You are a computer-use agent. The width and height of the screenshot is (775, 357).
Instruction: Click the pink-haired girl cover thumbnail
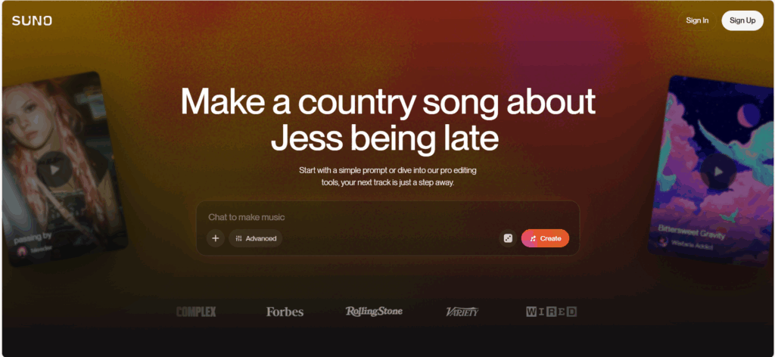point(64,168)
